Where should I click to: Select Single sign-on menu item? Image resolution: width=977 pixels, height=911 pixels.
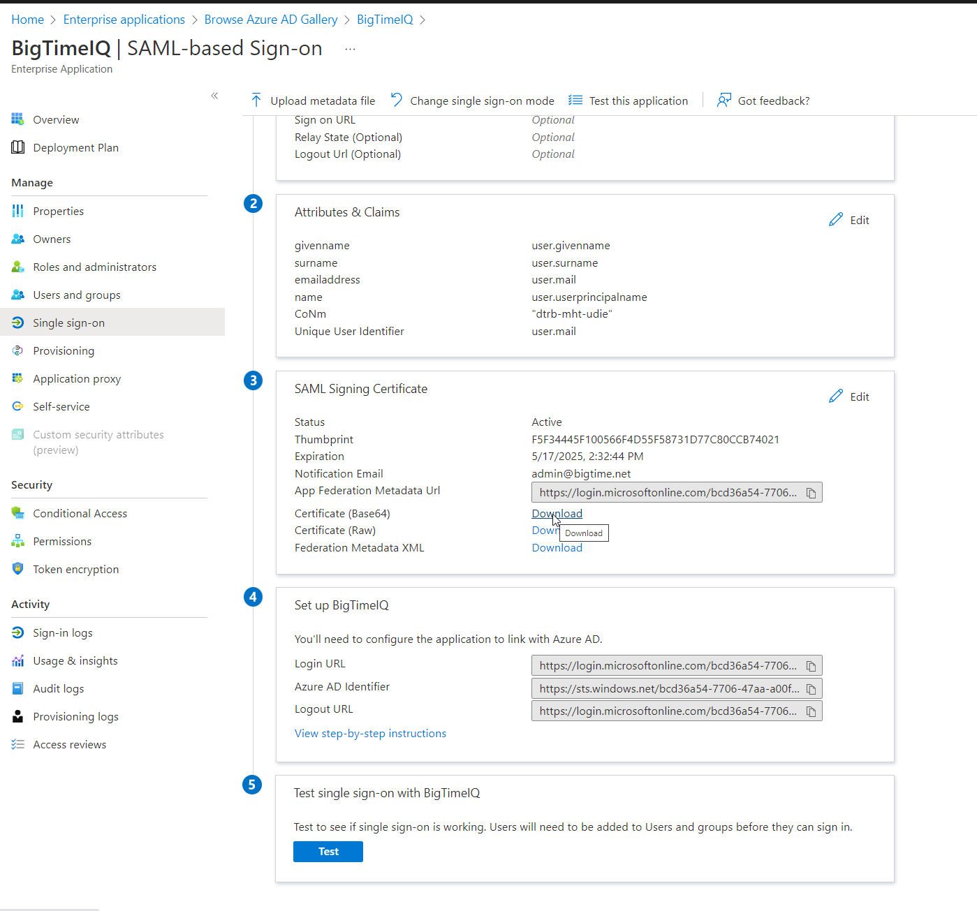coord(112,322)
